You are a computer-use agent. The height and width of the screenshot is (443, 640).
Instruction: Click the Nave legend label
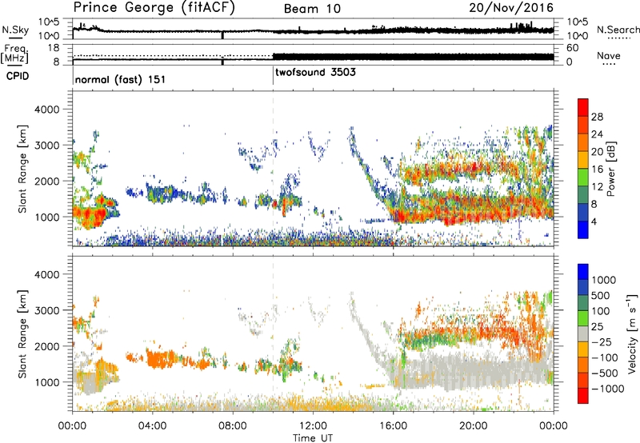[609, 56]
